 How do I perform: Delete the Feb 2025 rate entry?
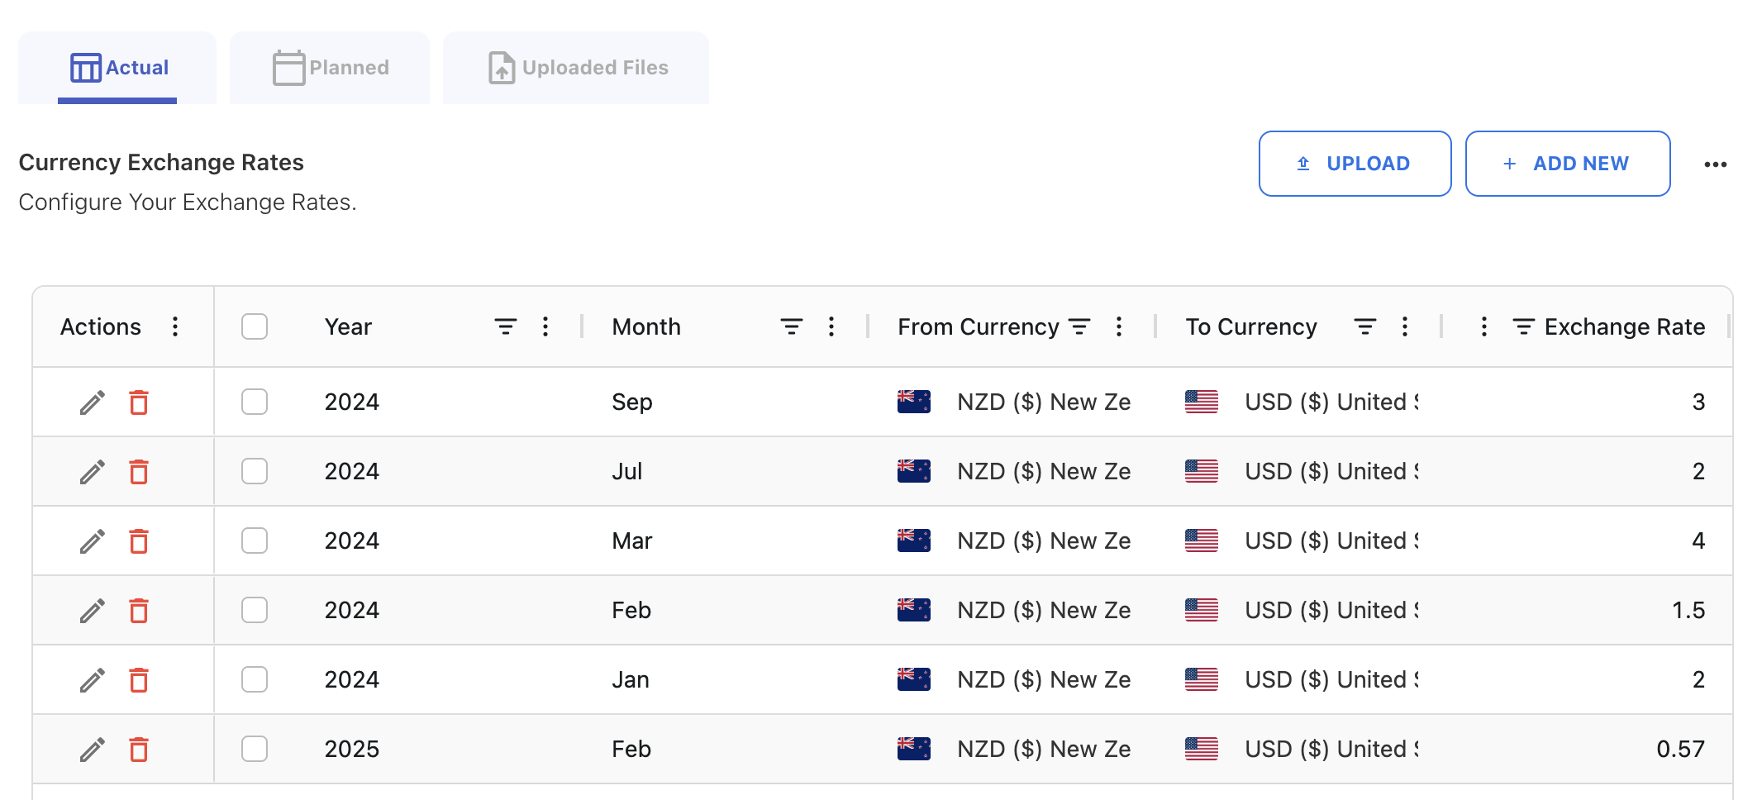tap(139, 750)
